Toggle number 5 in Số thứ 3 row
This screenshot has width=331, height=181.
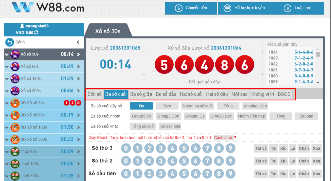pos(184,148)
